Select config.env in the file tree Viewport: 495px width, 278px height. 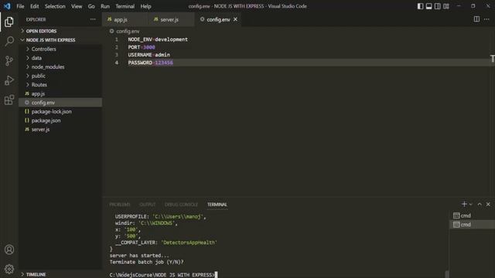coord(60,103)
